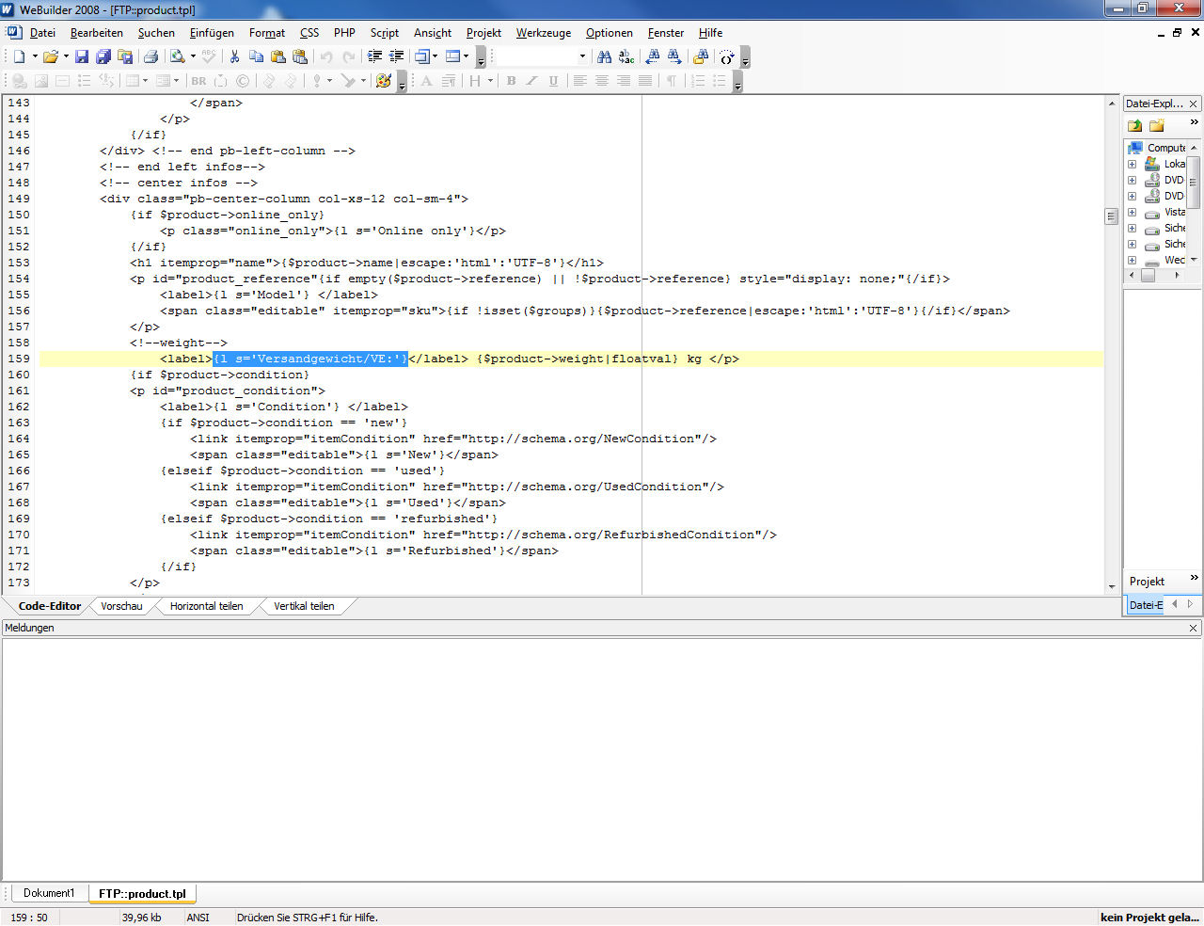The width and height of the screenshot is (1204, 926).
Task: Find the previous match with the left-arrow binoculars
Action: (x=653, y=56)
